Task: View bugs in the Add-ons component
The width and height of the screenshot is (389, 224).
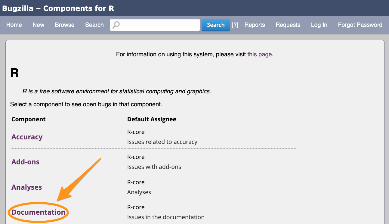Action: click(x=25, y=162)
